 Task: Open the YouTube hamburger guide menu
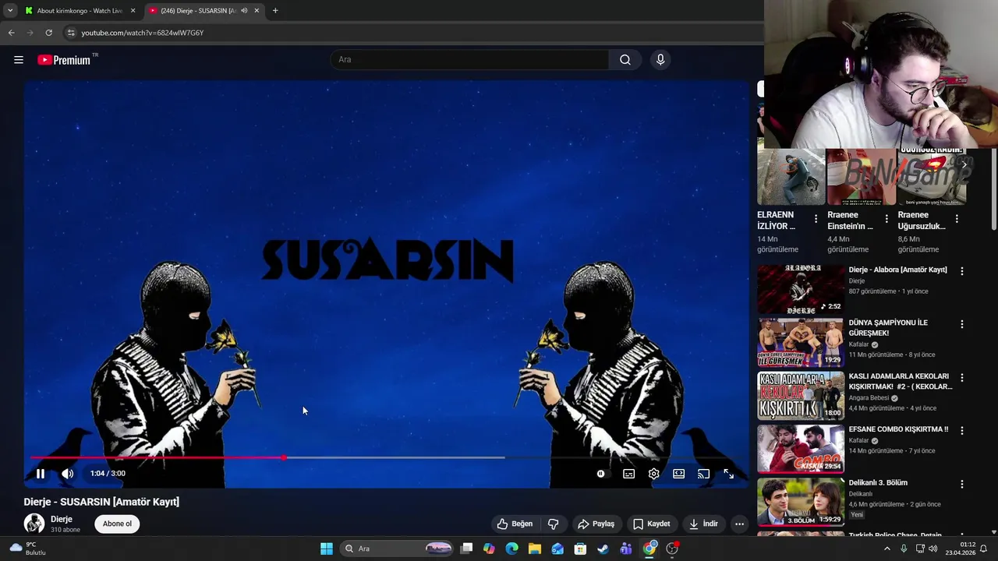coord(19,59)
